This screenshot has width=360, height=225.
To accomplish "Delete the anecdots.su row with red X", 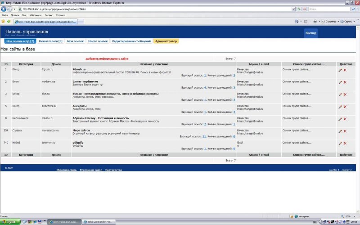I will pyautogui.click(x=345, y=107).
